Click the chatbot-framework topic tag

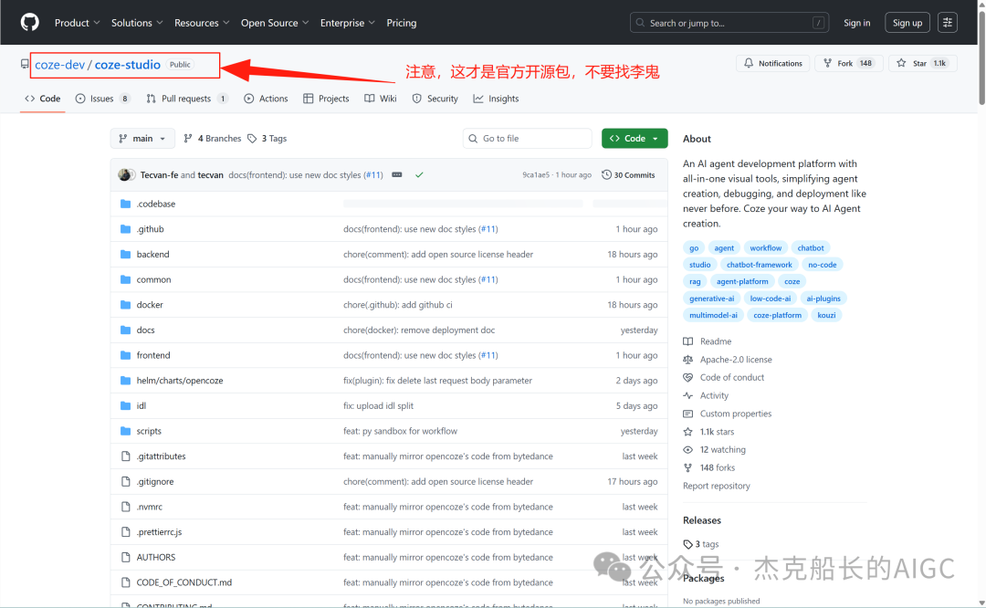tap(759, 265)
